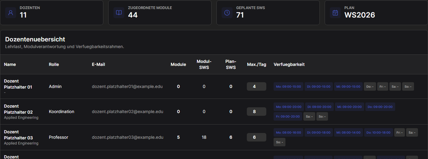This screenshot has width=428, height=159.
Task: Click the Name column header
Action: point(10,64)
